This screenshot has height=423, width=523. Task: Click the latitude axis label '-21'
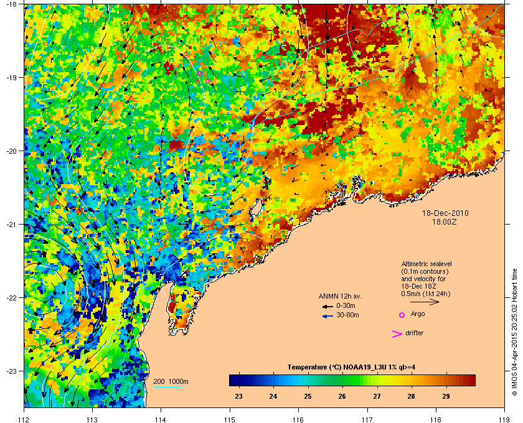[12, 225]
